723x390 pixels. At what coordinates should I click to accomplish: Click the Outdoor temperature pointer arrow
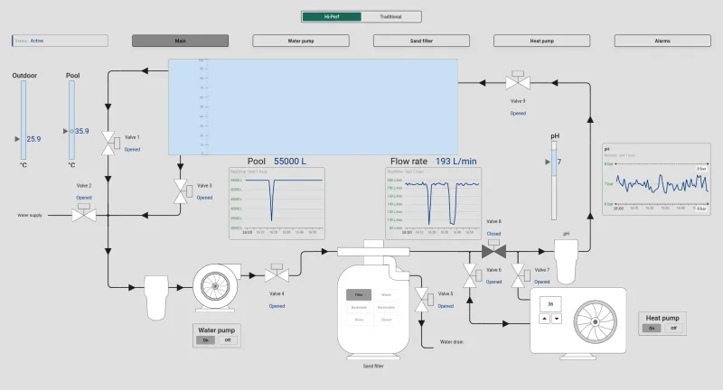click(x=17, y=139)
